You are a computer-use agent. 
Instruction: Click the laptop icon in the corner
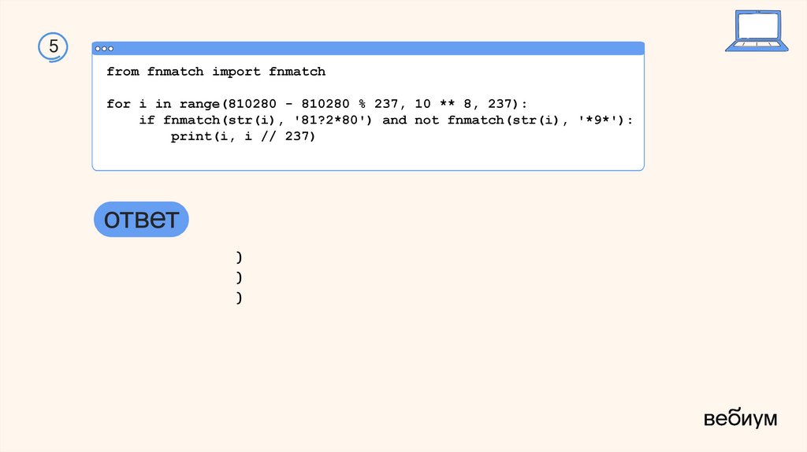click(x=755, y=31)
